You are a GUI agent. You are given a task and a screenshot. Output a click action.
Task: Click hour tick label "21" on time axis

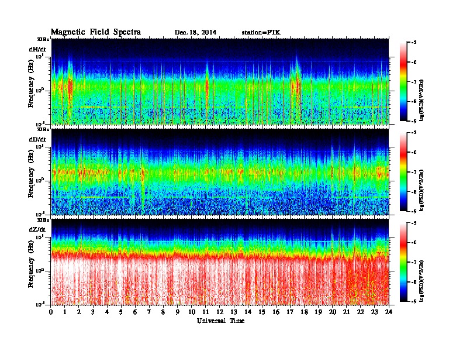click(x=346, y=312)
